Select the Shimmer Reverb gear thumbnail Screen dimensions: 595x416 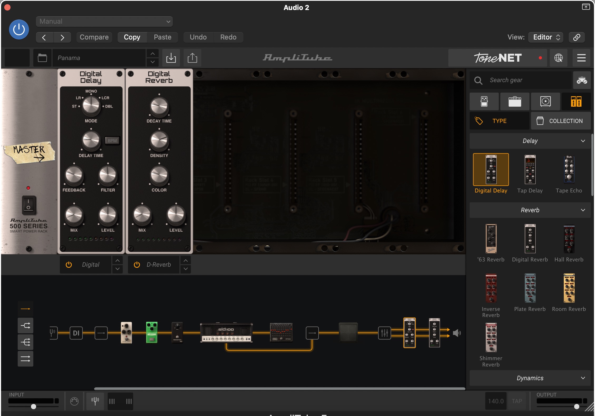click(x=491, y=338)
